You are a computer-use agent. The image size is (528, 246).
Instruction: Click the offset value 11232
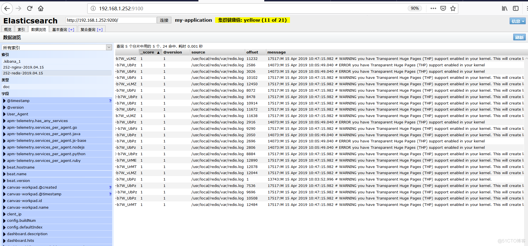(252, 59)
